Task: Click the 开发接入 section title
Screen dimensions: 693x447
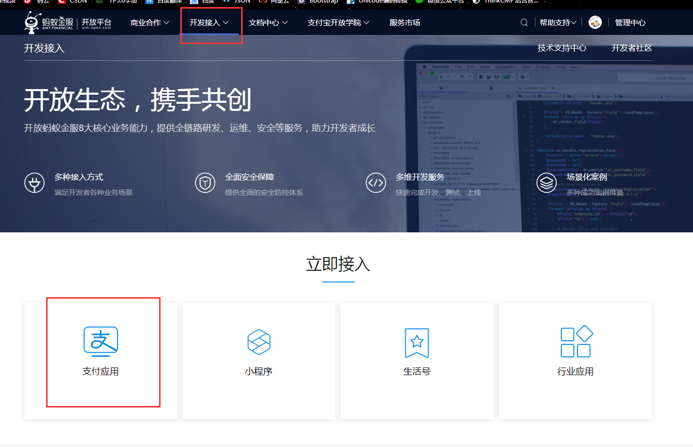Action: pos(45,49)
